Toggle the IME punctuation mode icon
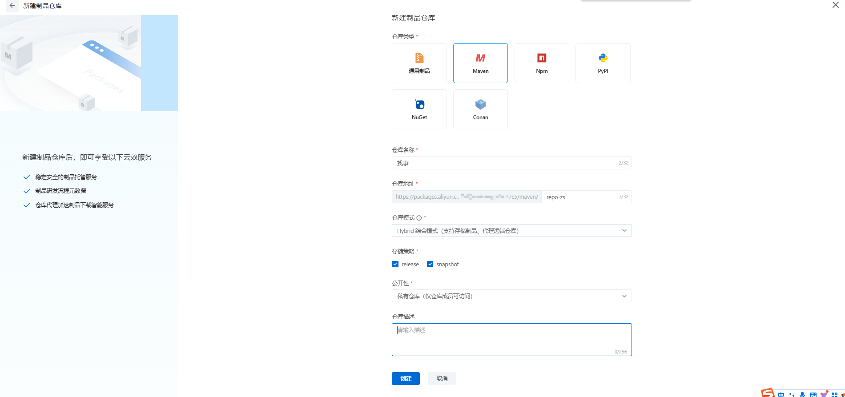 point(792,394)
